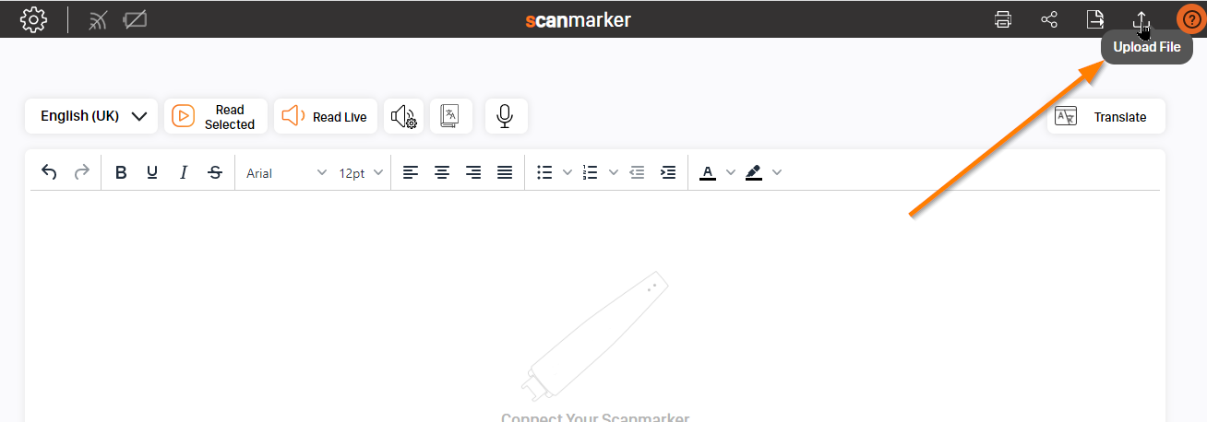Viewport: 1207px width, 422px height.
Task: Apply the text color button
Action: 708,172
